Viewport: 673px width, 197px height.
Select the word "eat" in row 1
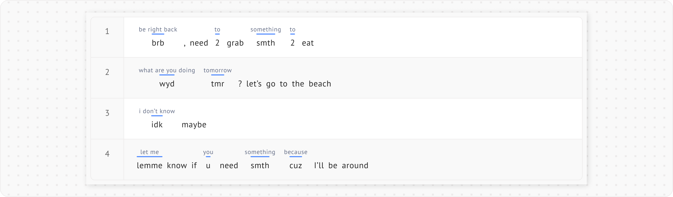tap(308, 43)
